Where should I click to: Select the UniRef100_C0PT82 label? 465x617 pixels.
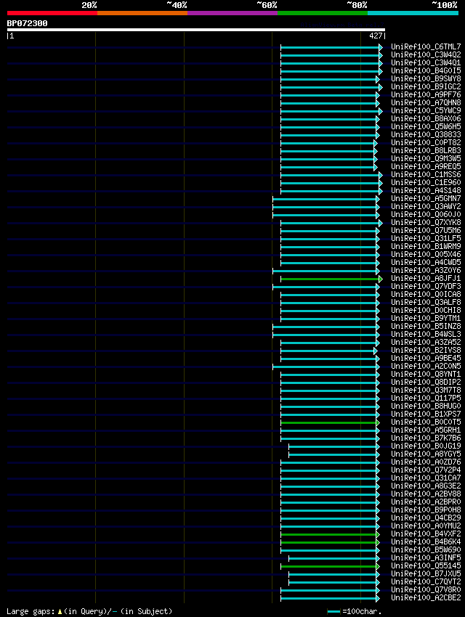click(426, 142)
